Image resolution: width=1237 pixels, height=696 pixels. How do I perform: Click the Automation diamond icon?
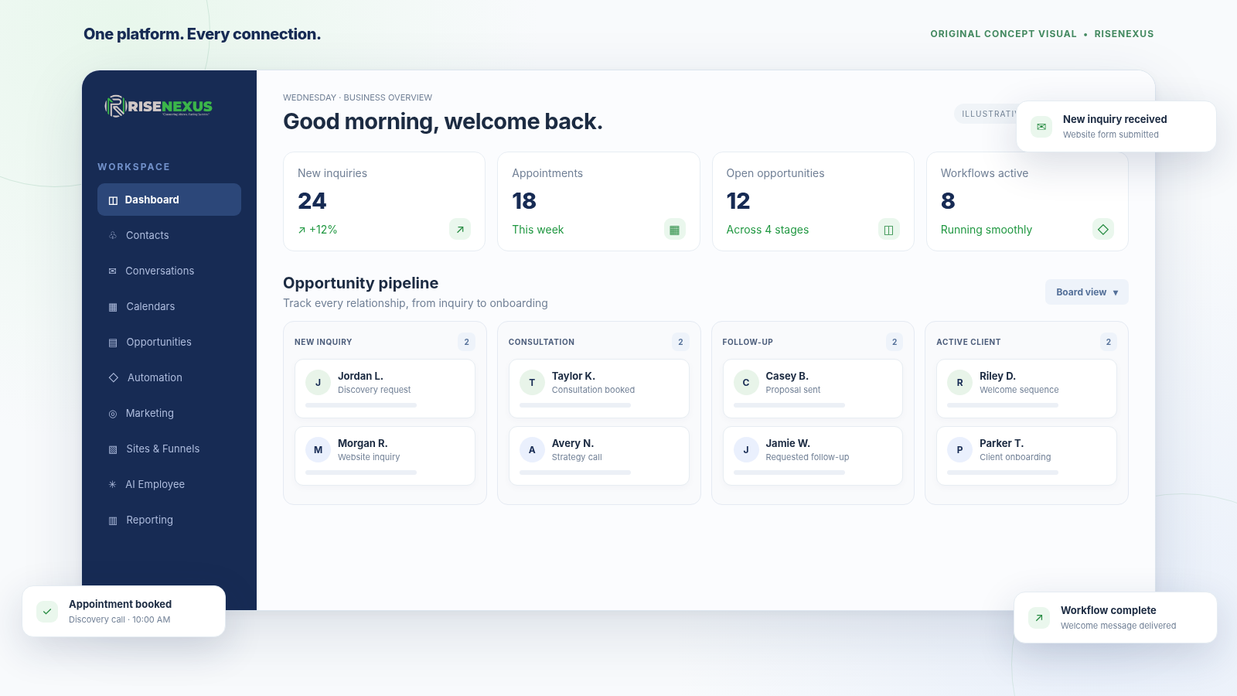[x=114, y=377]
